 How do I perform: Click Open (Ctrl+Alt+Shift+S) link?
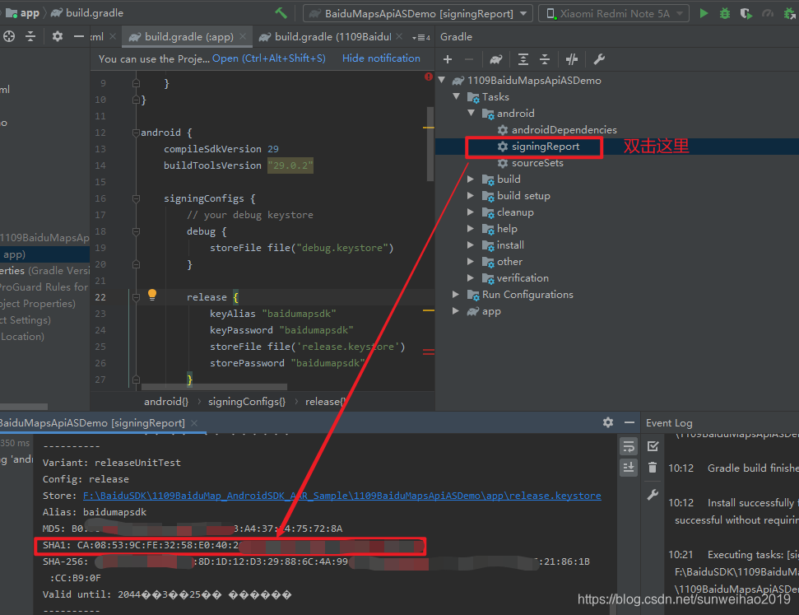tap(268, 58)
